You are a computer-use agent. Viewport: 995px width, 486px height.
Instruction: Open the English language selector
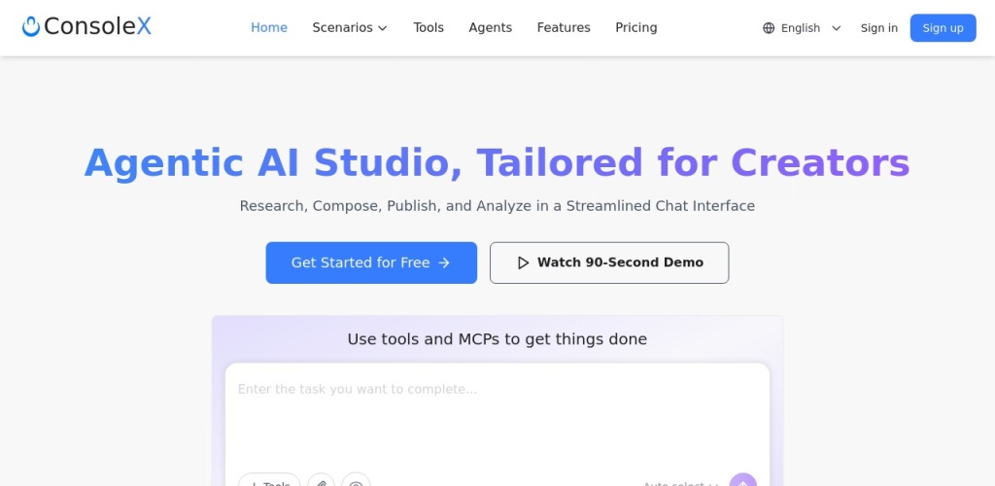pyautogui.click(x=802, y=28)
